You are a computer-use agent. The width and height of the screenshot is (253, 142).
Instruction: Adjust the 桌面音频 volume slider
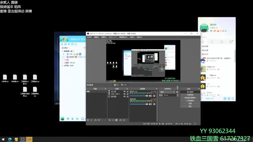point(139,104)
